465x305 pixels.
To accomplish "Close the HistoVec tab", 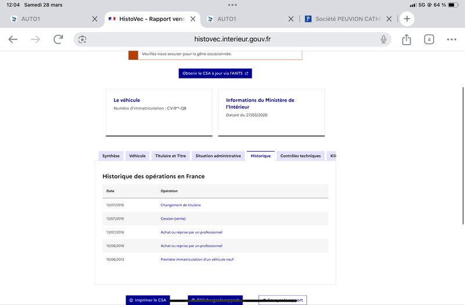I will point(193,19).
